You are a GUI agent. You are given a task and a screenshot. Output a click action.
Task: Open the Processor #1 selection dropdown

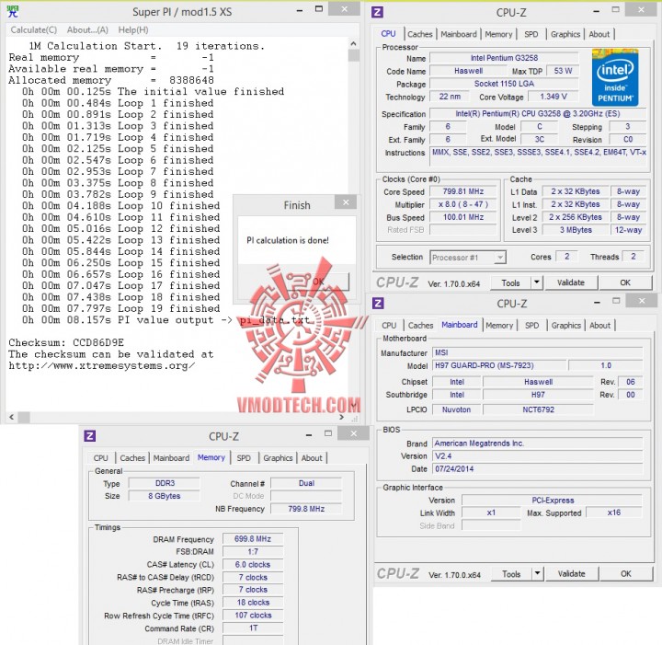point(468,258)
